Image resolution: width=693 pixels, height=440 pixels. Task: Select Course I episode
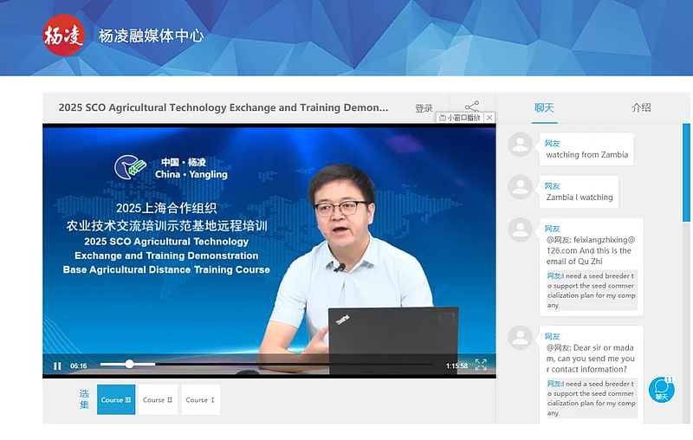[200, 400]
